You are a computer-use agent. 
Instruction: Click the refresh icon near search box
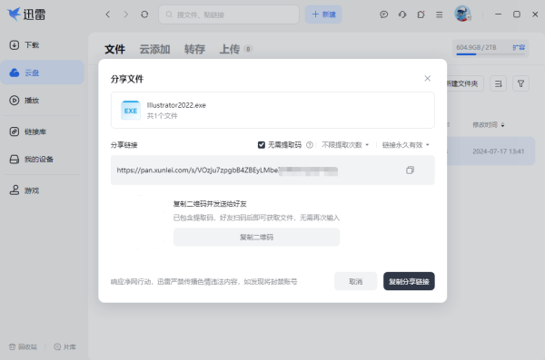tap(144, 15)
